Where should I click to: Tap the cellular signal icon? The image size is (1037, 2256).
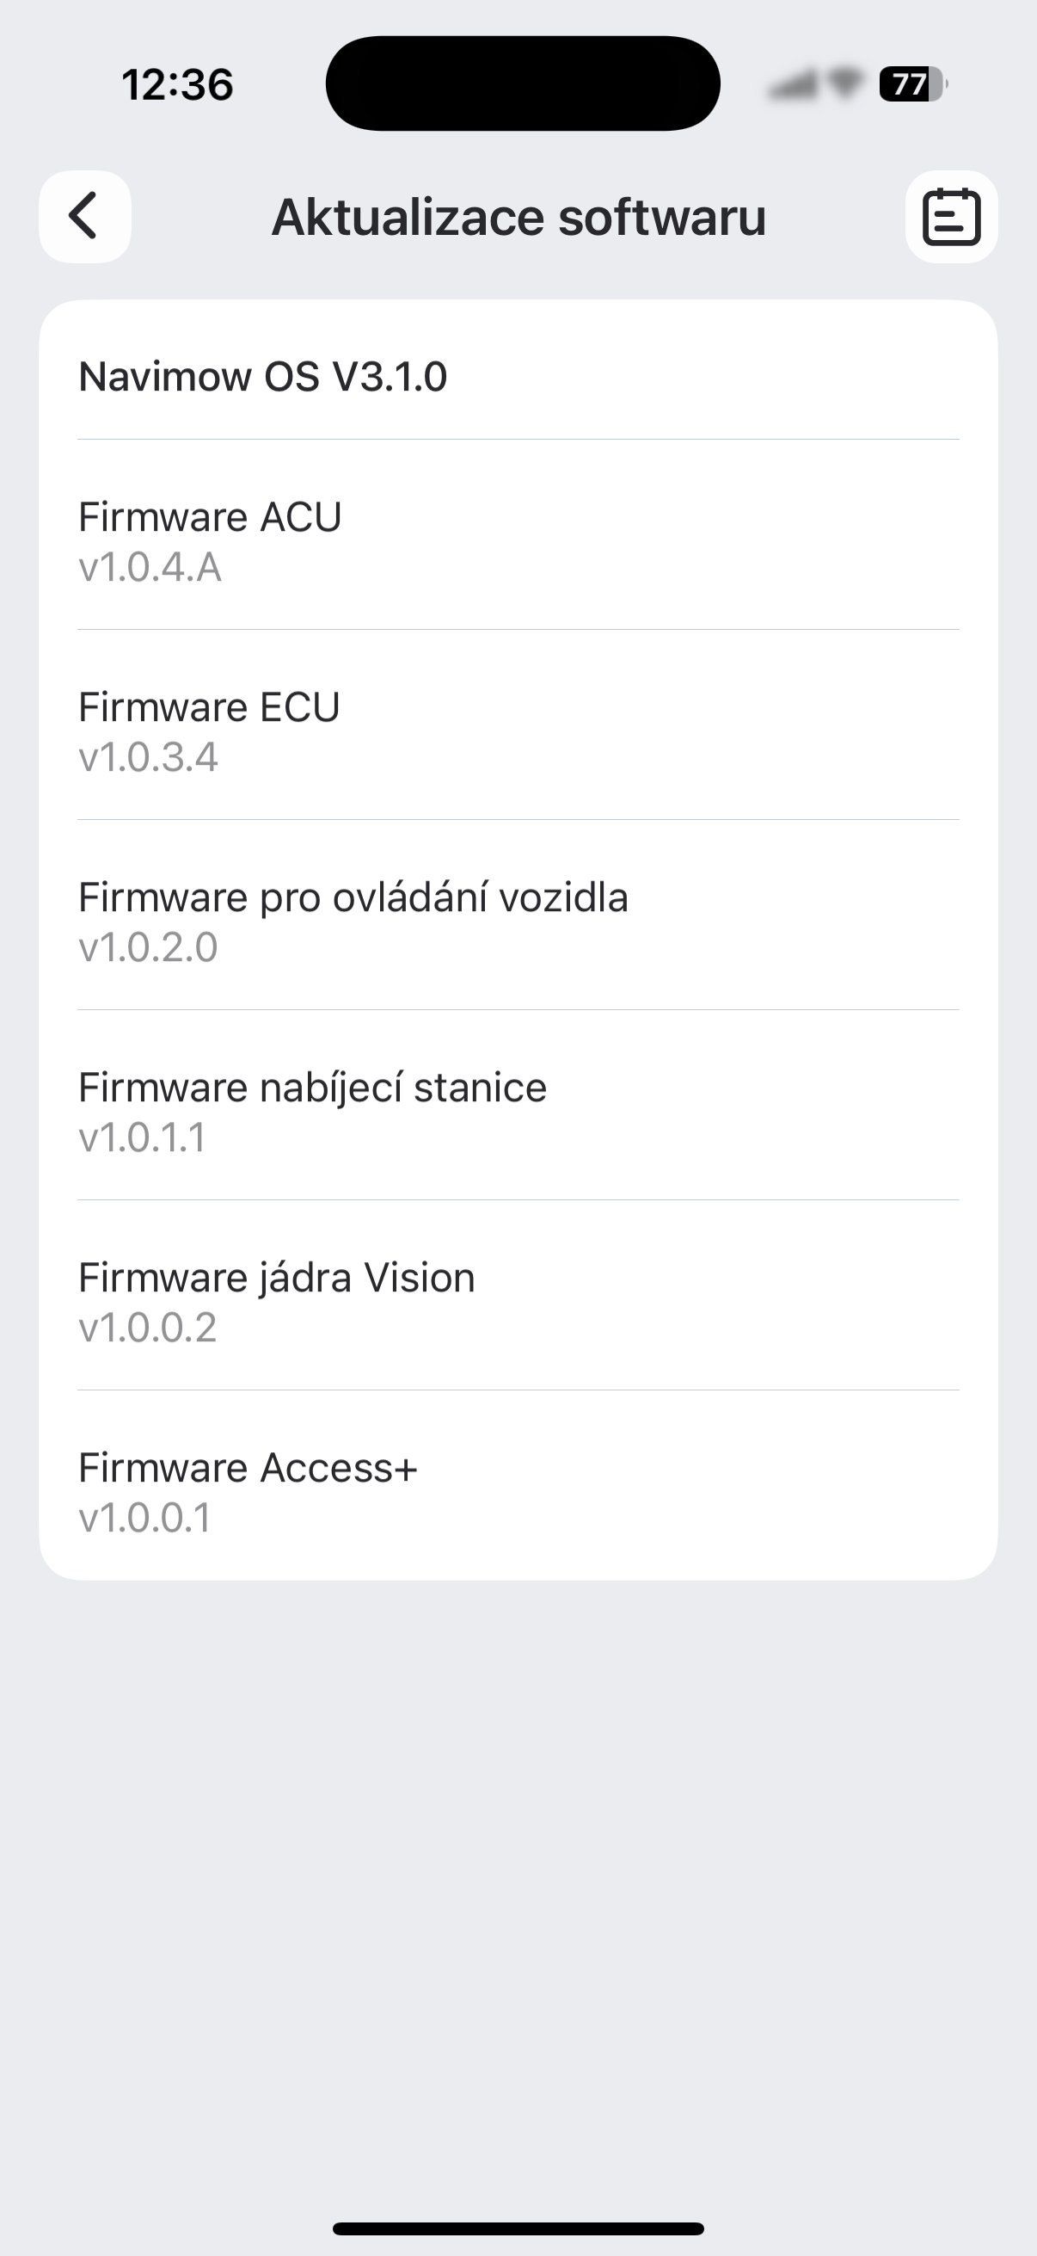pyautogui.click(x=793, y=84)
